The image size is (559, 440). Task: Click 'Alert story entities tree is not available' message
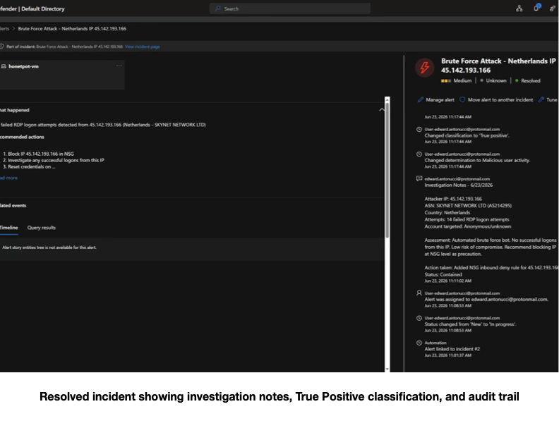click(49, 248)
